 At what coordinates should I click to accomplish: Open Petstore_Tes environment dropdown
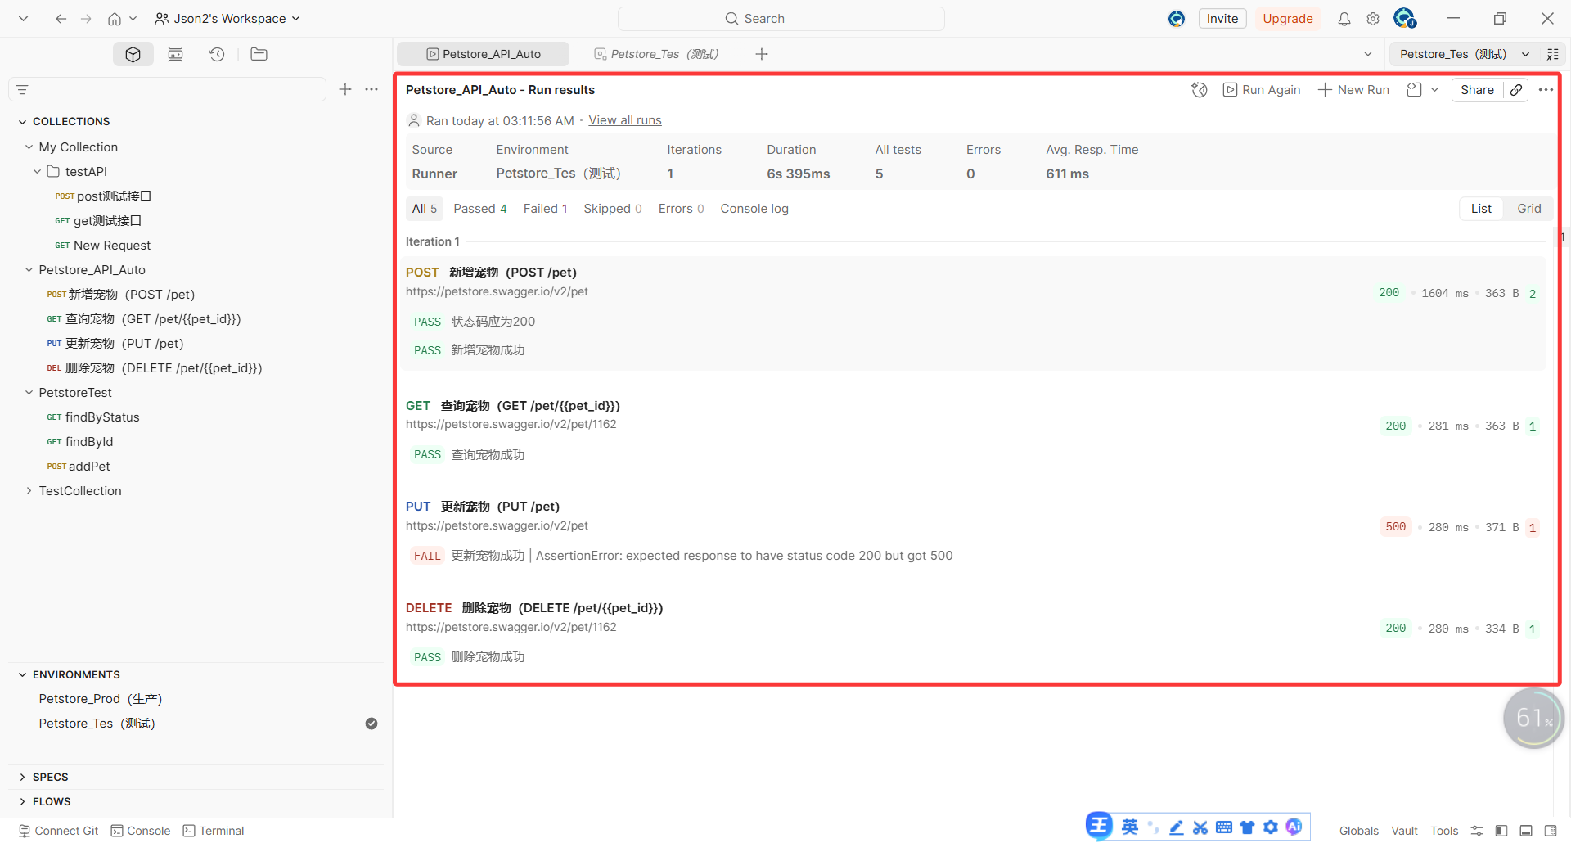click(1463, 54)
